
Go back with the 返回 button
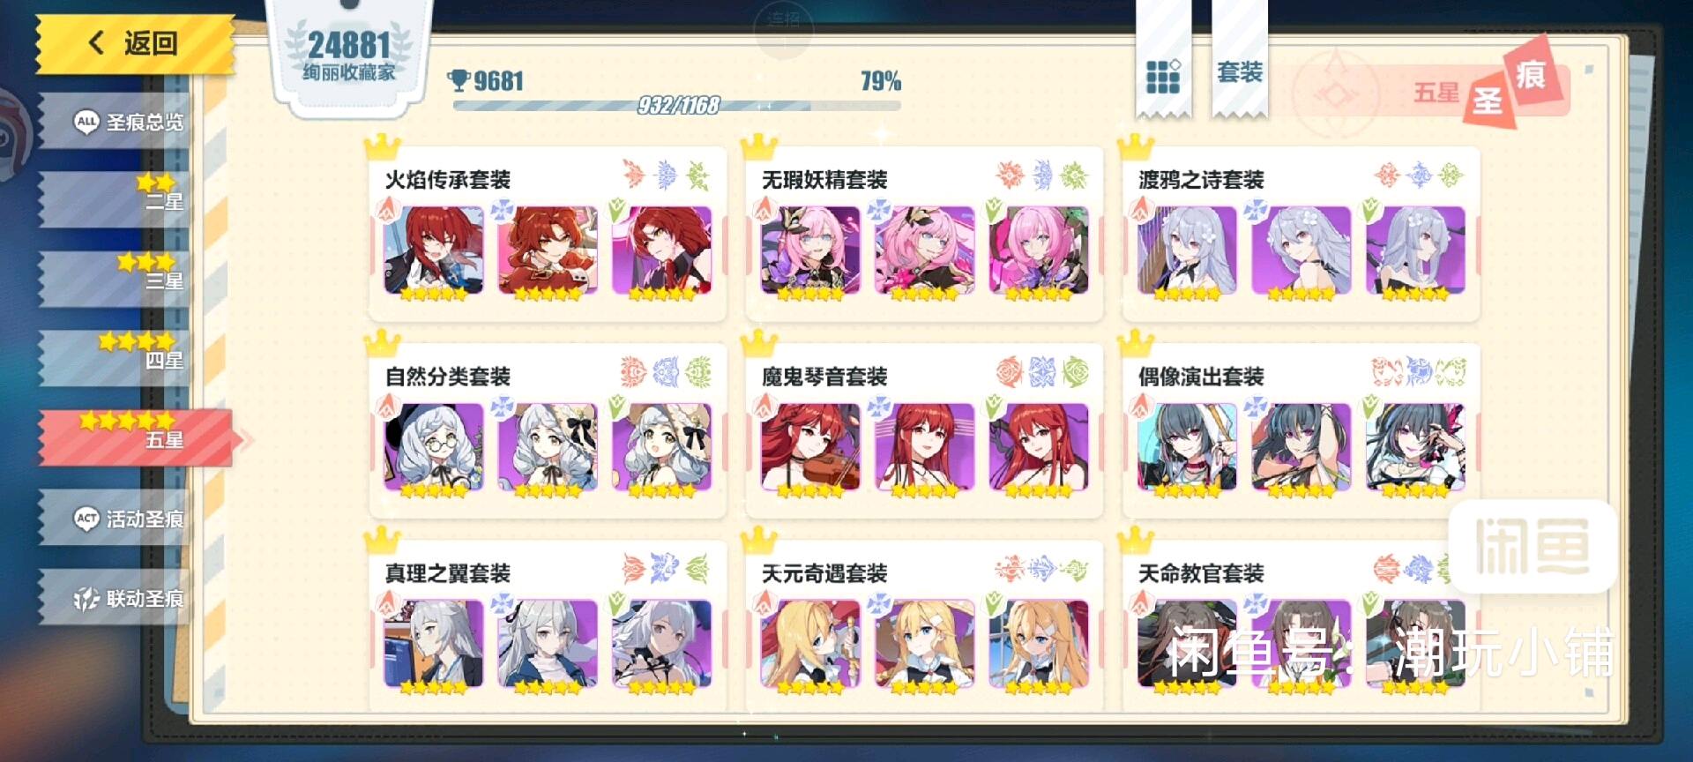pos(135,43)
